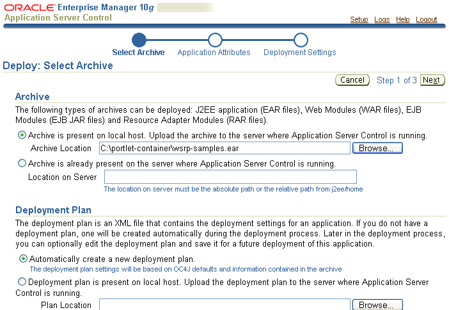
Task: Click the Oracle Enterprise Manager logo
Action: click(x=79, y=8)
